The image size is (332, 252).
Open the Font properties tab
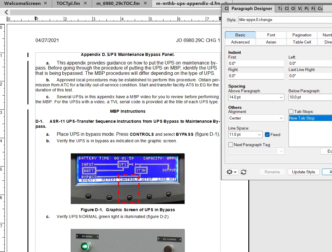(x=271, y=35)
